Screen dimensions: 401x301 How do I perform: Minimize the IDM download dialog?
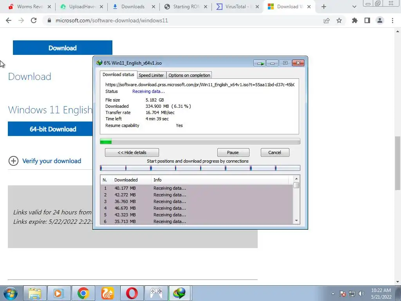coord(273,63)
